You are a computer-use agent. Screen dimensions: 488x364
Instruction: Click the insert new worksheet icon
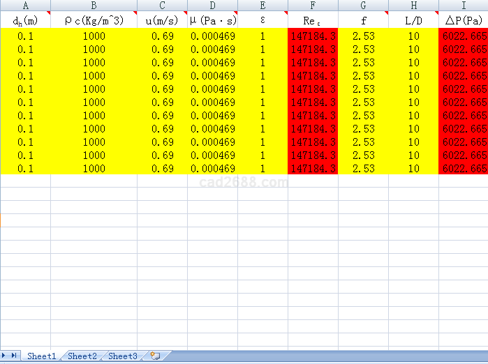click(155, 356)
